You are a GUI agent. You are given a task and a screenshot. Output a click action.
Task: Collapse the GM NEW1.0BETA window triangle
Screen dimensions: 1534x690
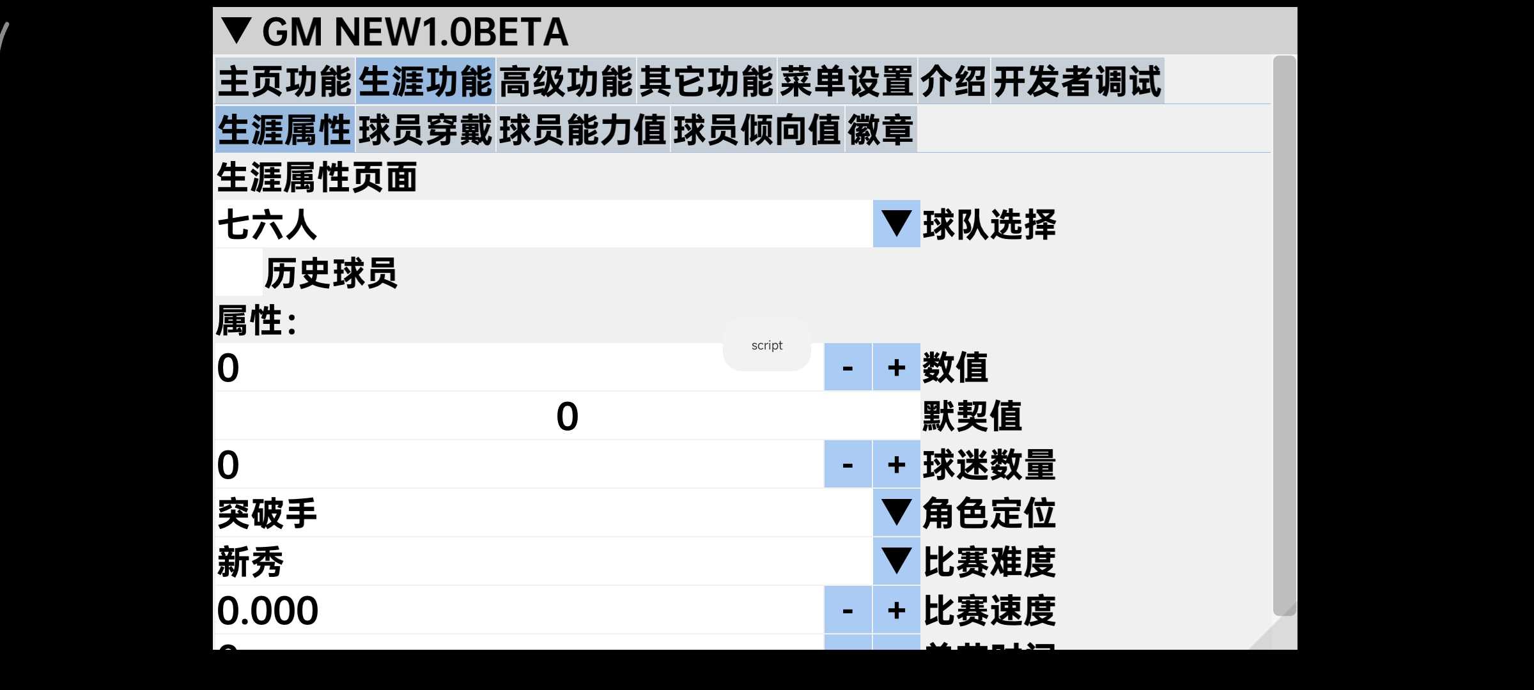click(236, 31)
